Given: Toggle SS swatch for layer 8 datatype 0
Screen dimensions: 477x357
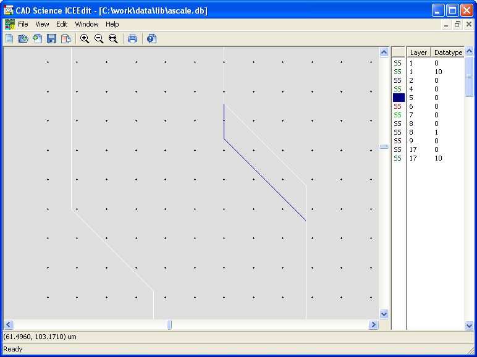Looking at the screenshot, I should tap(398, 124).
